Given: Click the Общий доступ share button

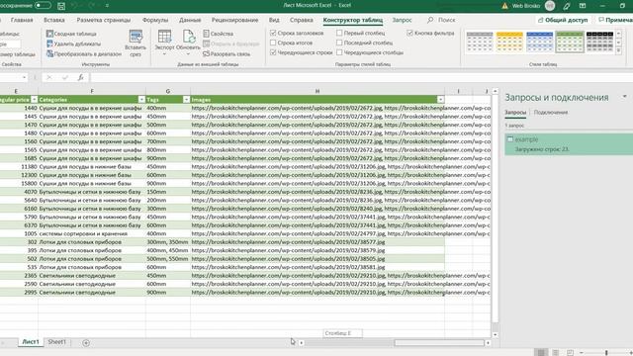Looking at the screenshot, I should (x=563, y=20).
